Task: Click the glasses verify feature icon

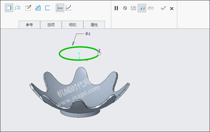Action: (x=151, y=8)
